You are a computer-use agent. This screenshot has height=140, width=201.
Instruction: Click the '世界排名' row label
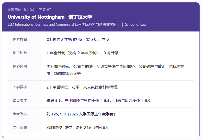pyautogui.click(x=20, y=39)
